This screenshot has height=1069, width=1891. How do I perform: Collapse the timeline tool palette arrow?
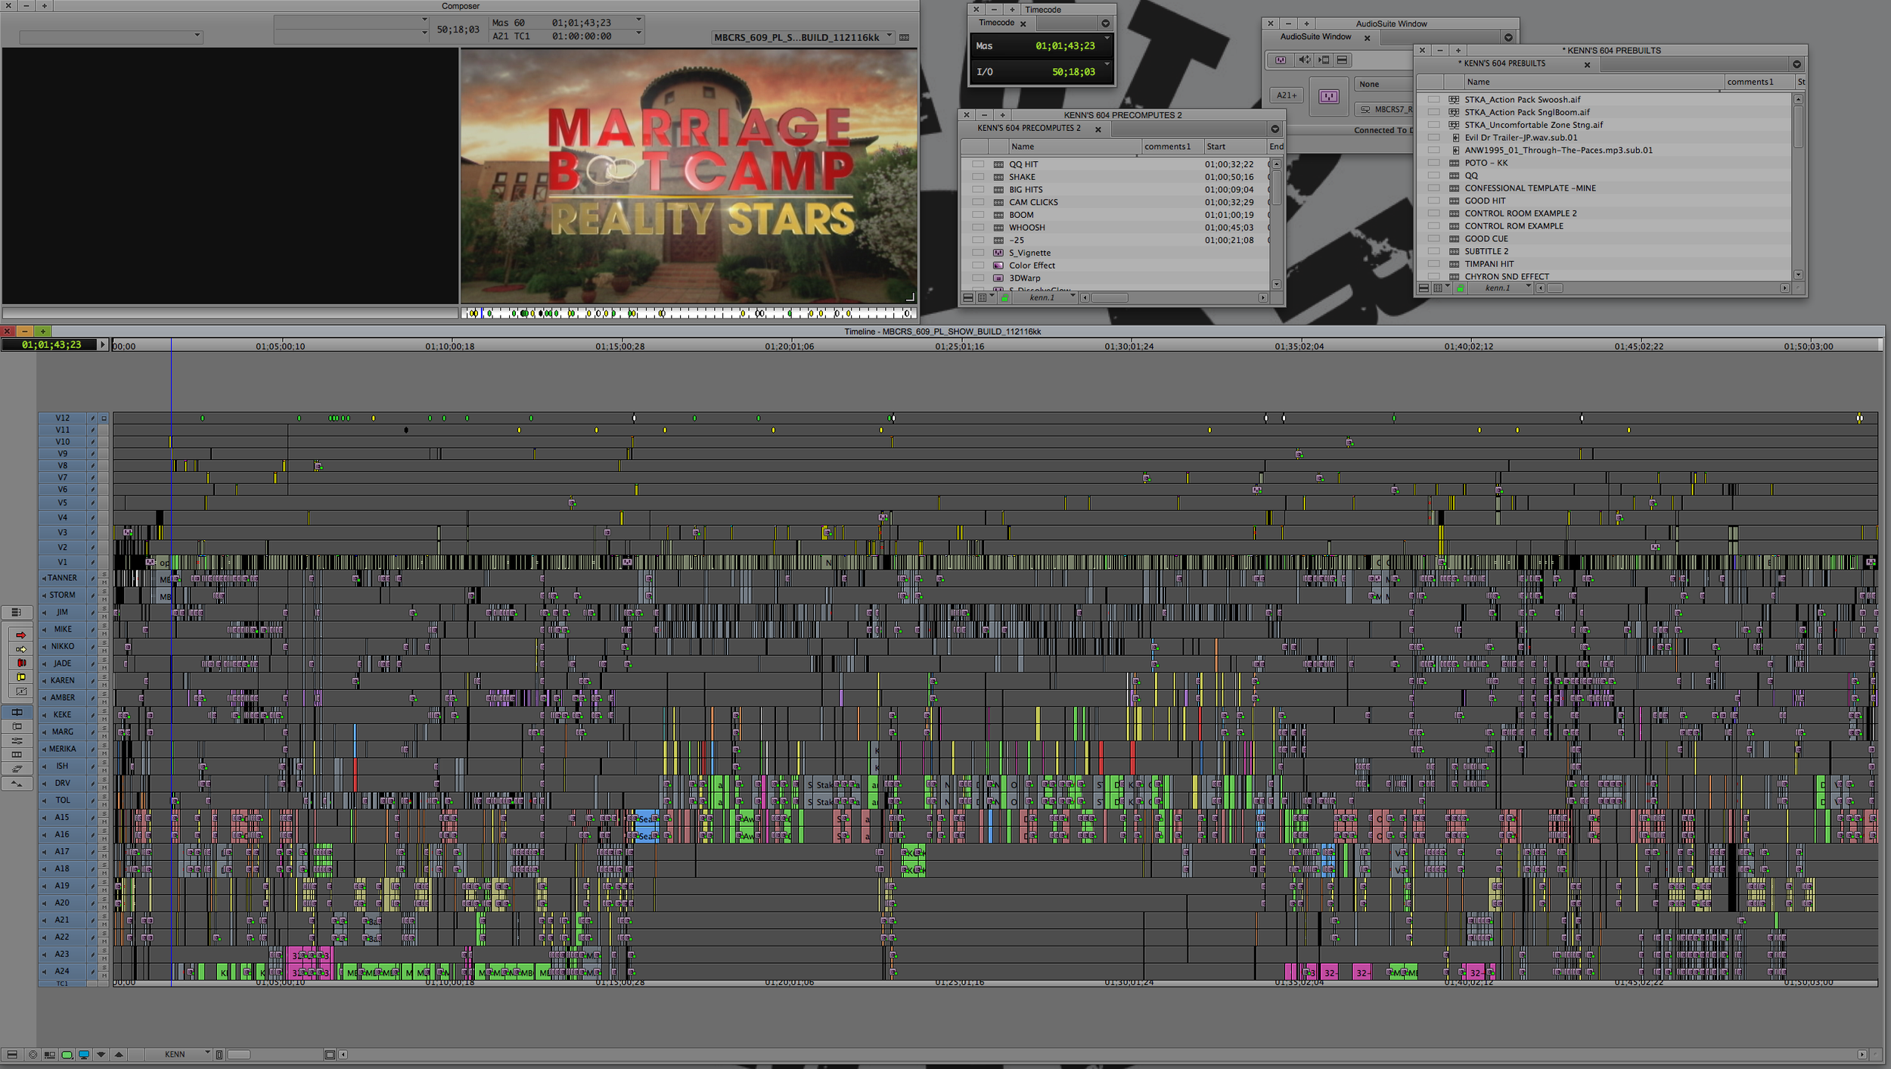point(17,784)
